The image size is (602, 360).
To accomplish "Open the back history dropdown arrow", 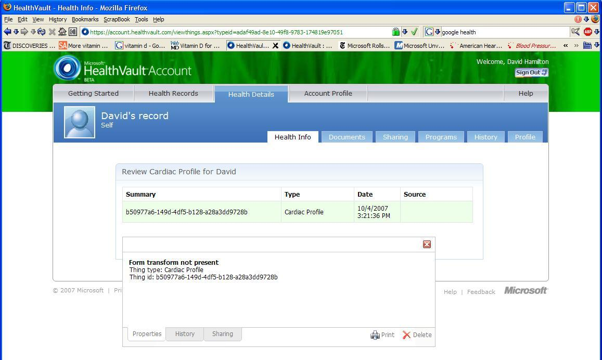I will [16, 32].
